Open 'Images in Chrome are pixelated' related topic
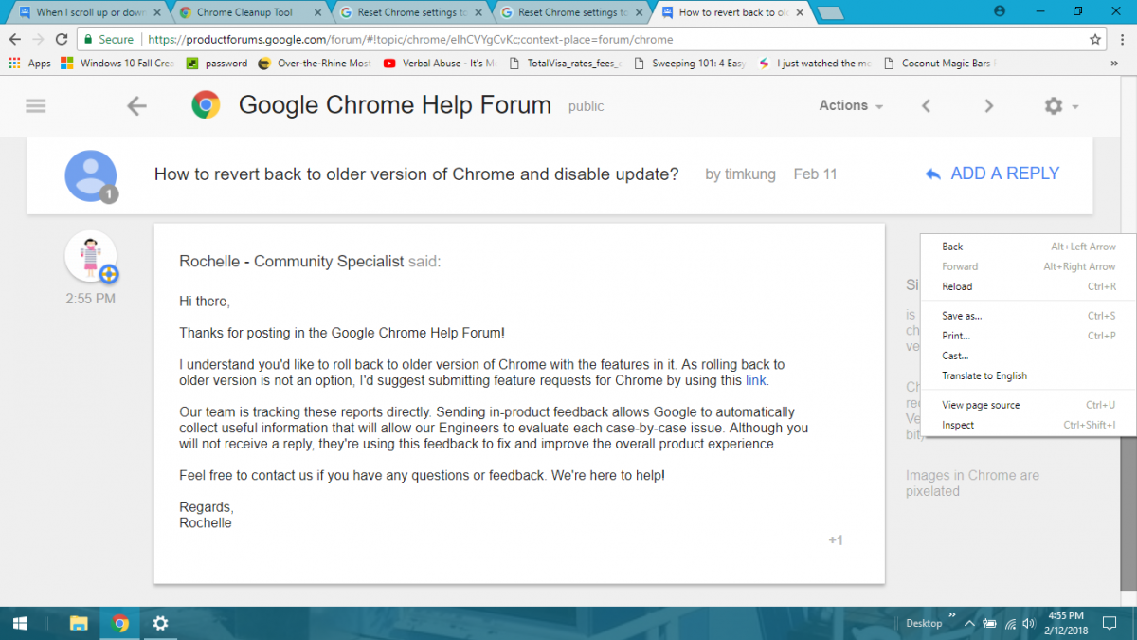This screenshot has height=640, width=1137. pos(972,484)
